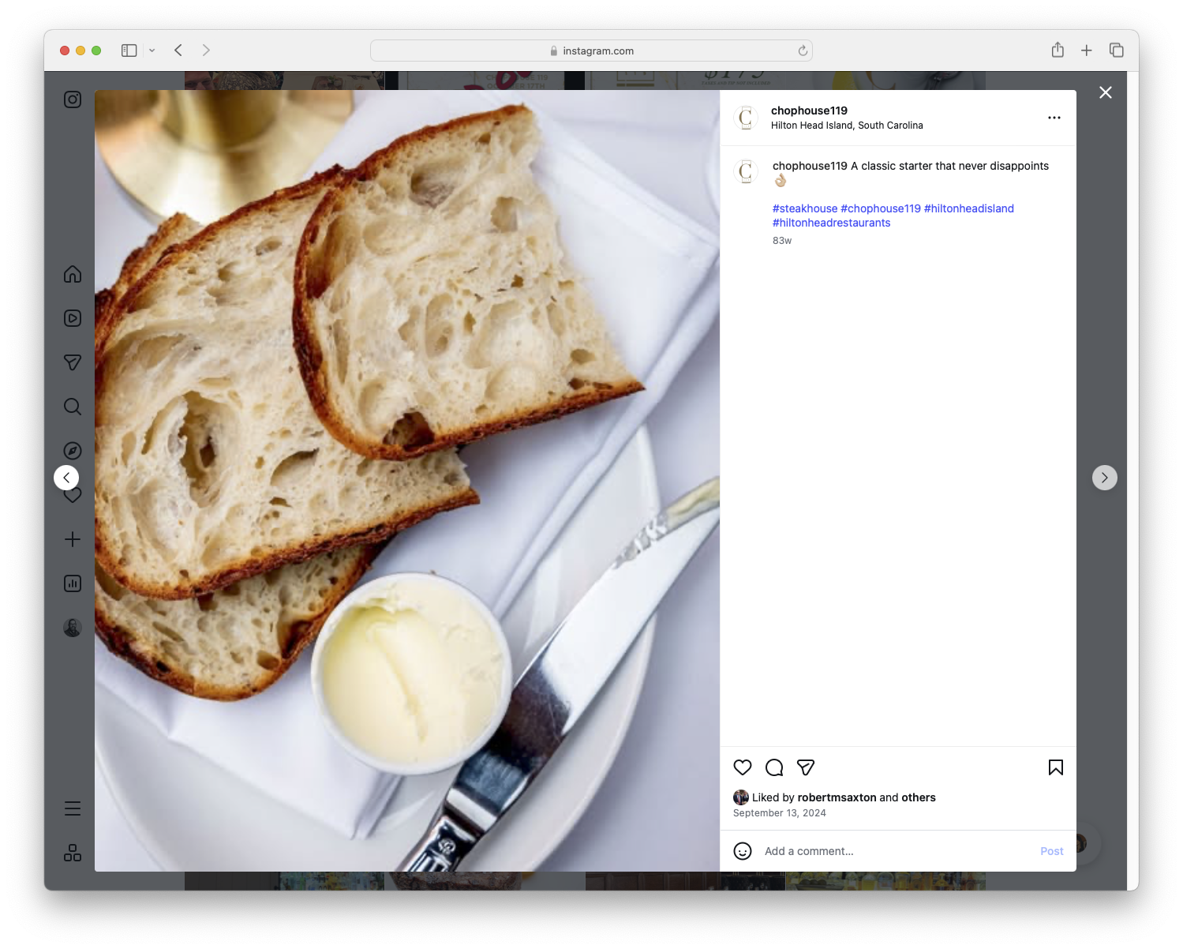Open the notifications panel
1183x949 pixels.
pyautogui.click(x=72, y=495)
